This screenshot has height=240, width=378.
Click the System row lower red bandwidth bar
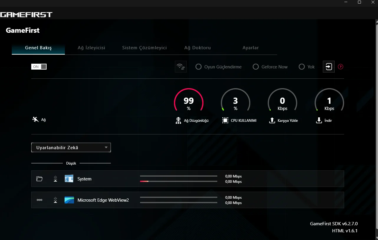pyautogui.click(x=179, y=181)
